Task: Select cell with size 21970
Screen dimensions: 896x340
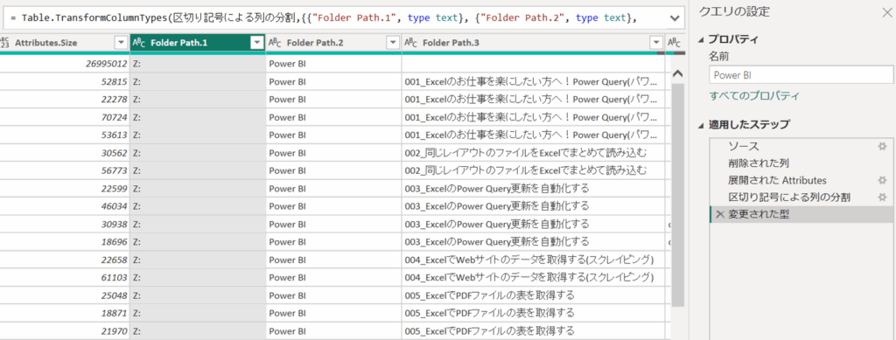Action: [65, 330]
